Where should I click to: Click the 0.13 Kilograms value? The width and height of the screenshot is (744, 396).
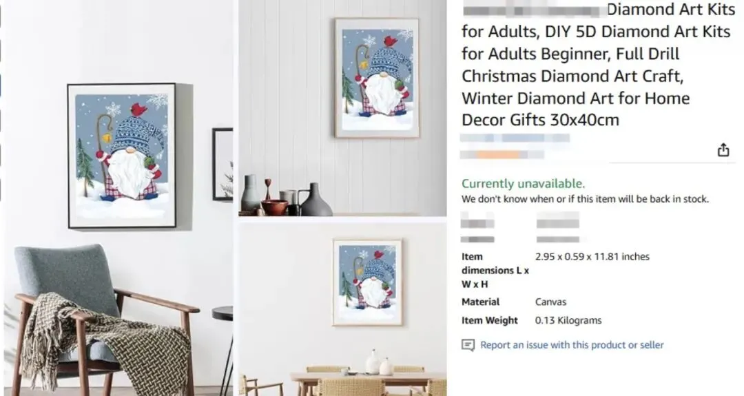pos(568,320)
